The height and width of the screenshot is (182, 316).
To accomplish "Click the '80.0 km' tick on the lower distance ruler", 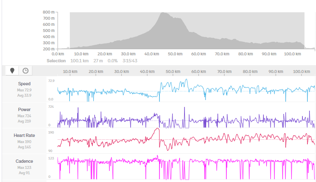I will 250,72.
